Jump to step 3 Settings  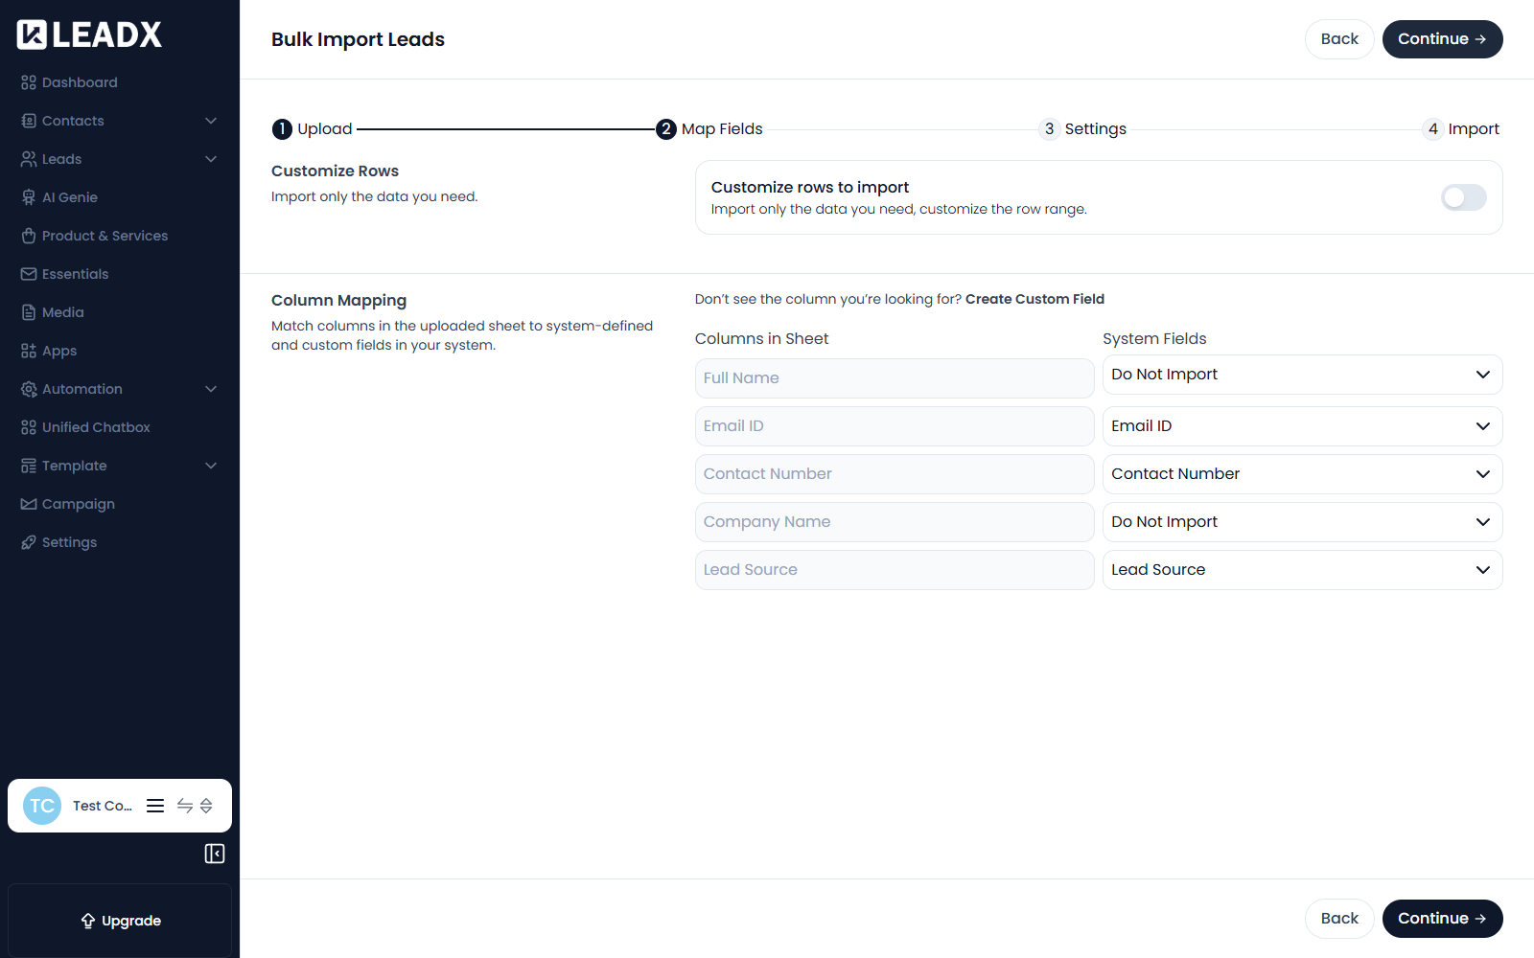point(1082,129)
